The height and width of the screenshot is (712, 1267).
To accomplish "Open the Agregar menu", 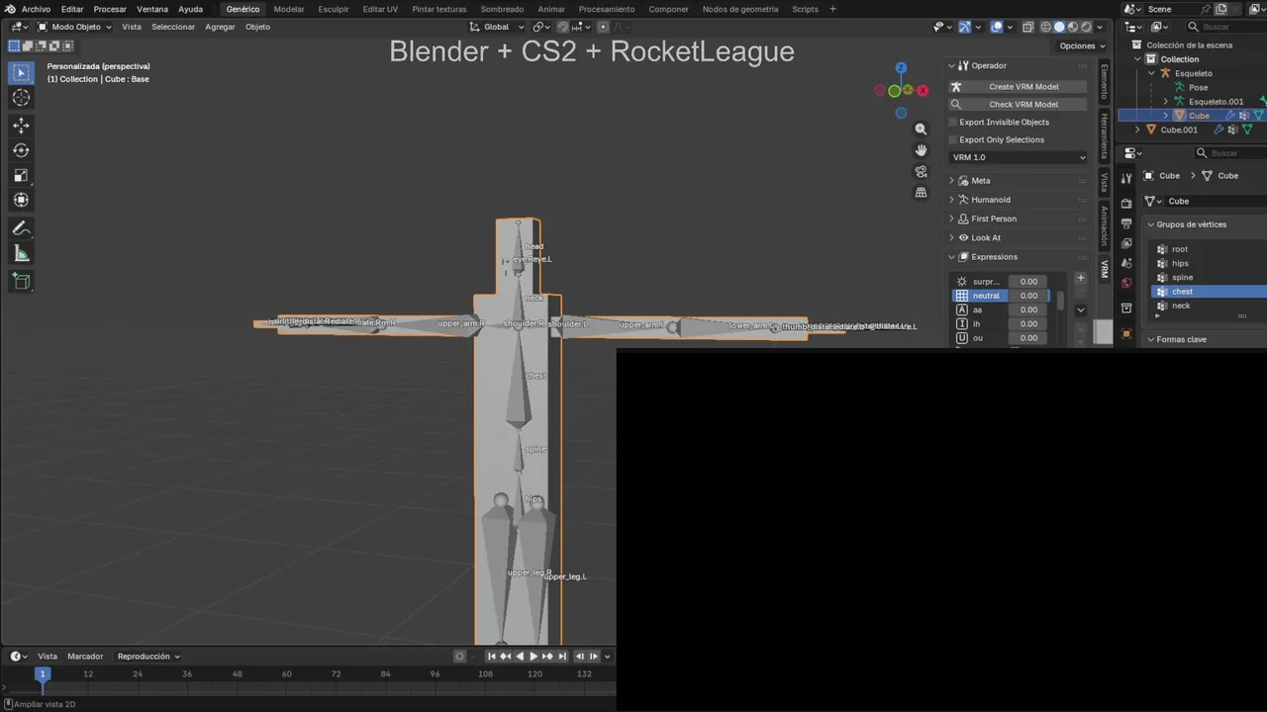I will click(x=220, y=27).
